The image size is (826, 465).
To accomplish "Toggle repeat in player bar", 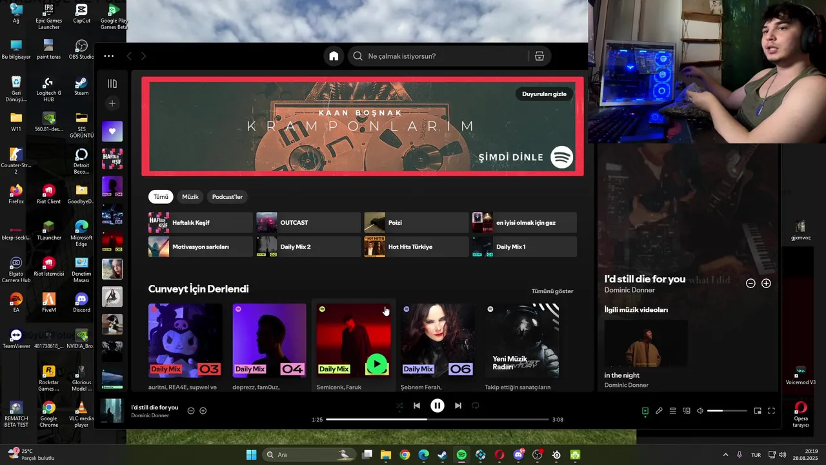I will coord(476,406).
